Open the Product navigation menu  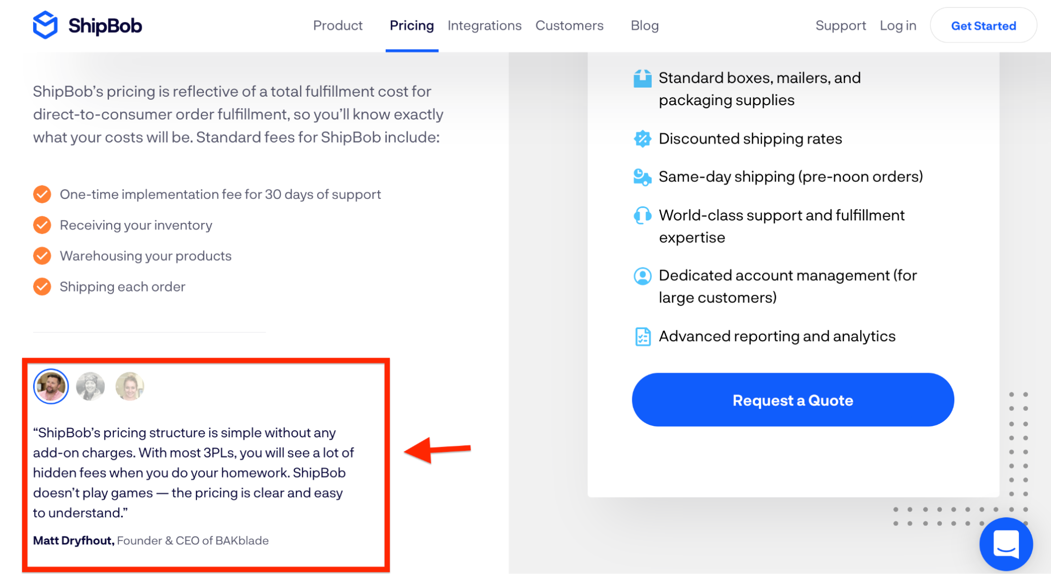tap(338, 26)
